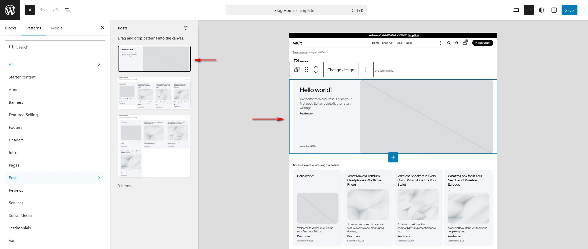Undo the last change

(x=43, y=10)
